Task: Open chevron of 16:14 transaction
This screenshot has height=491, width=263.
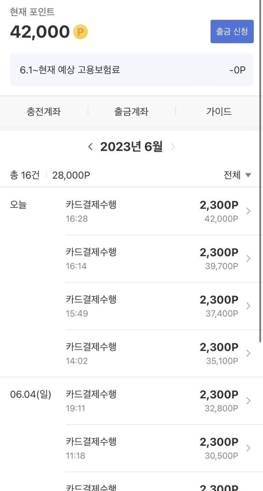Action: click(x=248, y=259)
